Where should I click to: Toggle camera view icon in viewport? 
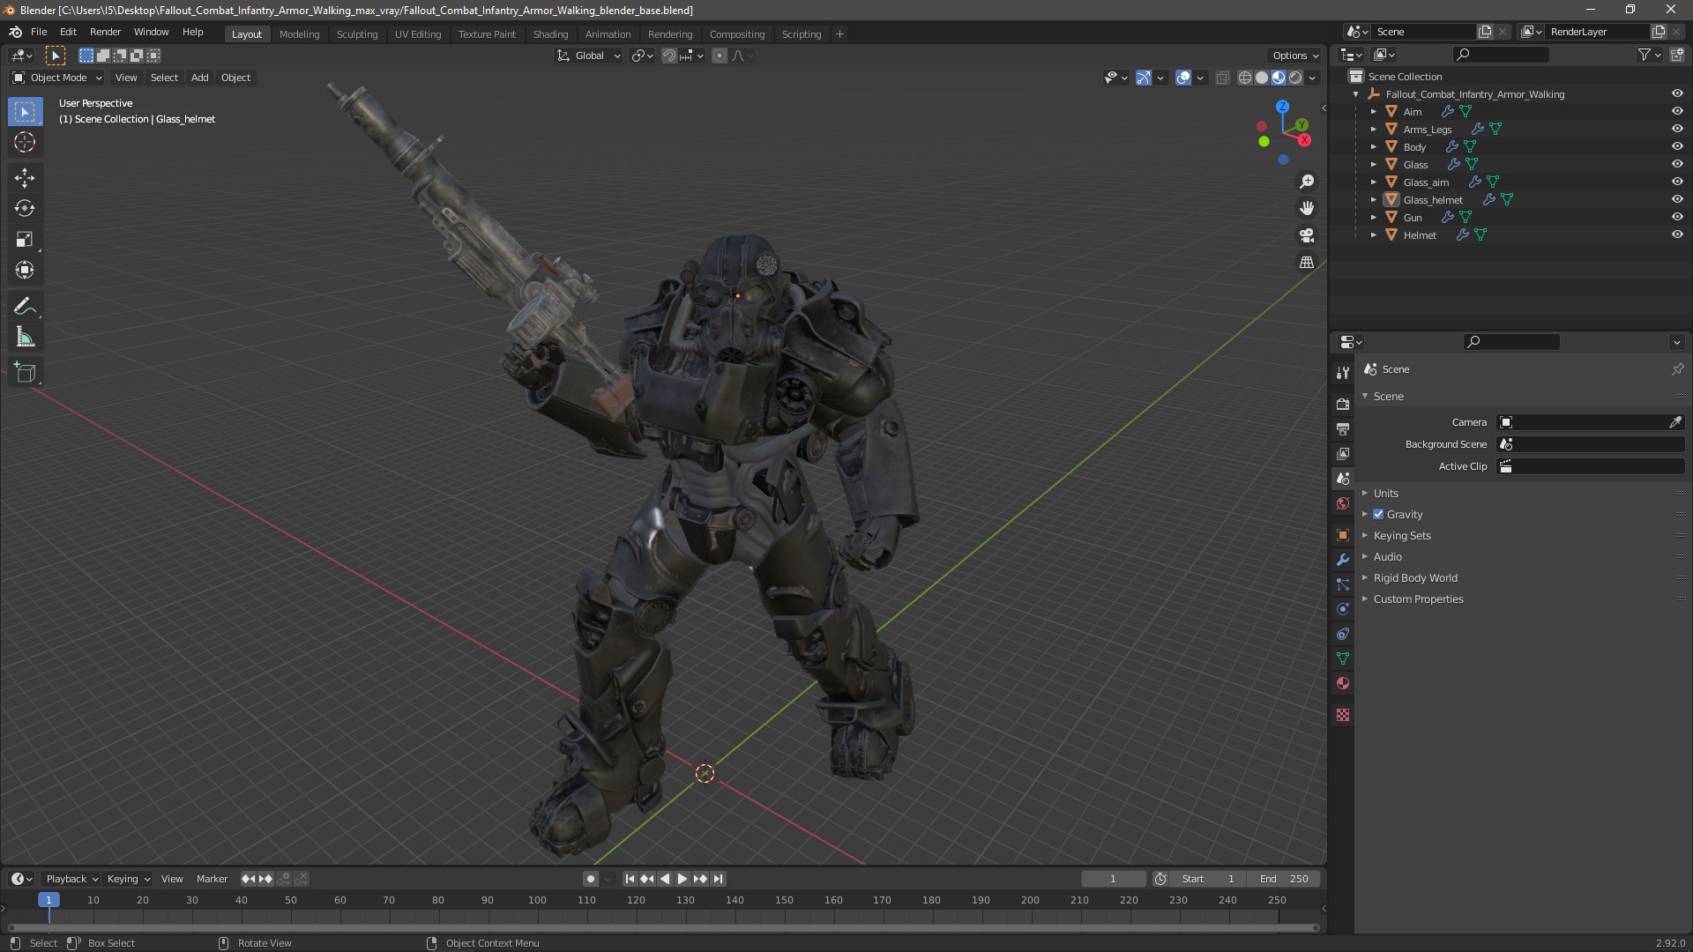(x=1307, y=235)
